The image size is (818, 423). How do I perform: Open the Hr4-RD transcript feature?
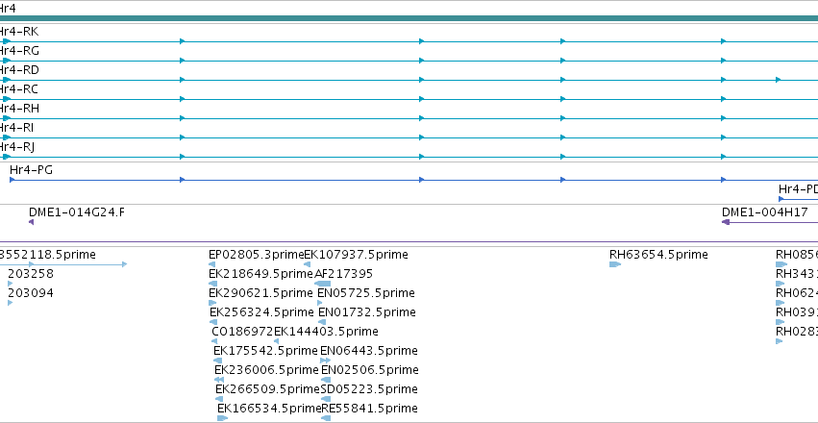pos(409,80)
